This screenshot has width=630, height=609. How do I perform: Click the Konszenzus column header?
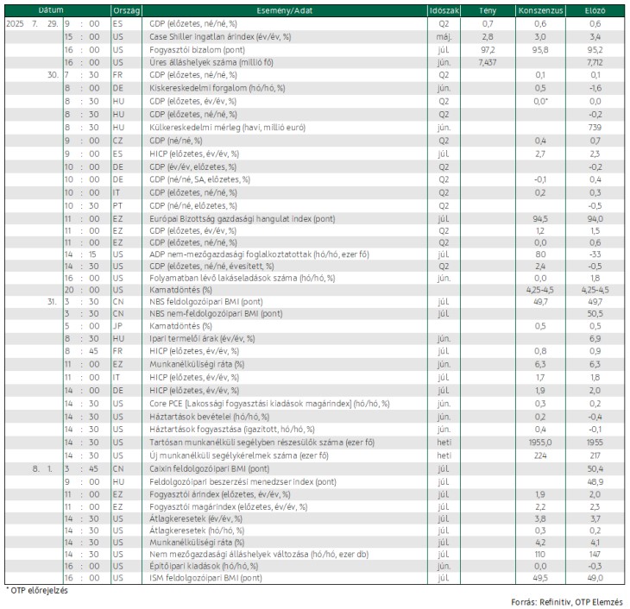coord(540,10)
